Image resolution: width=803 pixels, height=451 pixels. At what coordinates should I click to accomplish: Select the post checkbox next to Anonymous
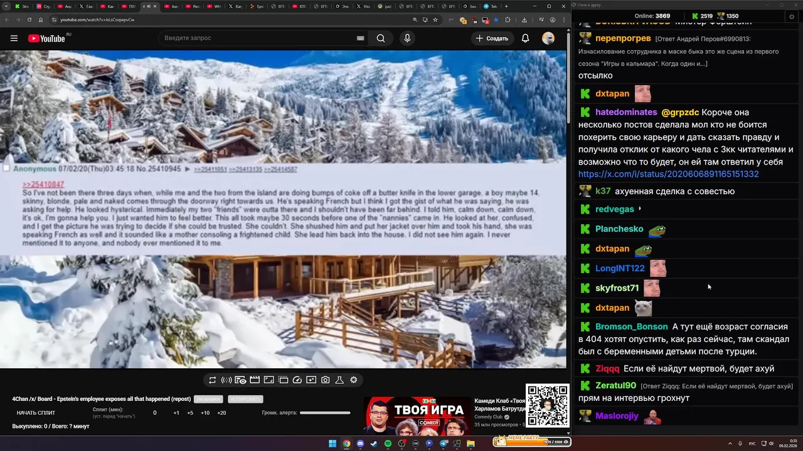click(6, 168)
